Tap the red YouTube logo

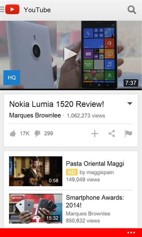tap(13, 9)
